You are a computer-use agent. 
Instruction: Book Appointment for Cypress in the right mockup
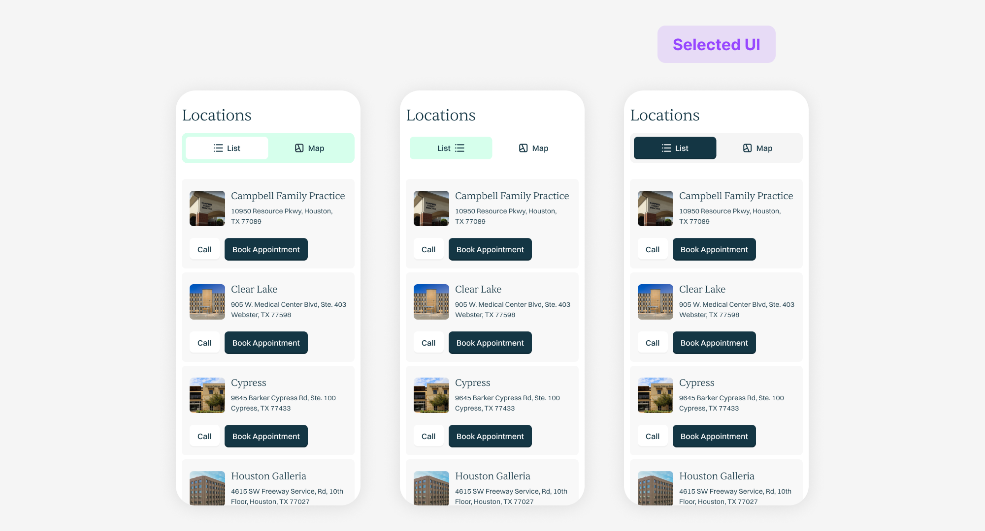click(x=714, y=436)
